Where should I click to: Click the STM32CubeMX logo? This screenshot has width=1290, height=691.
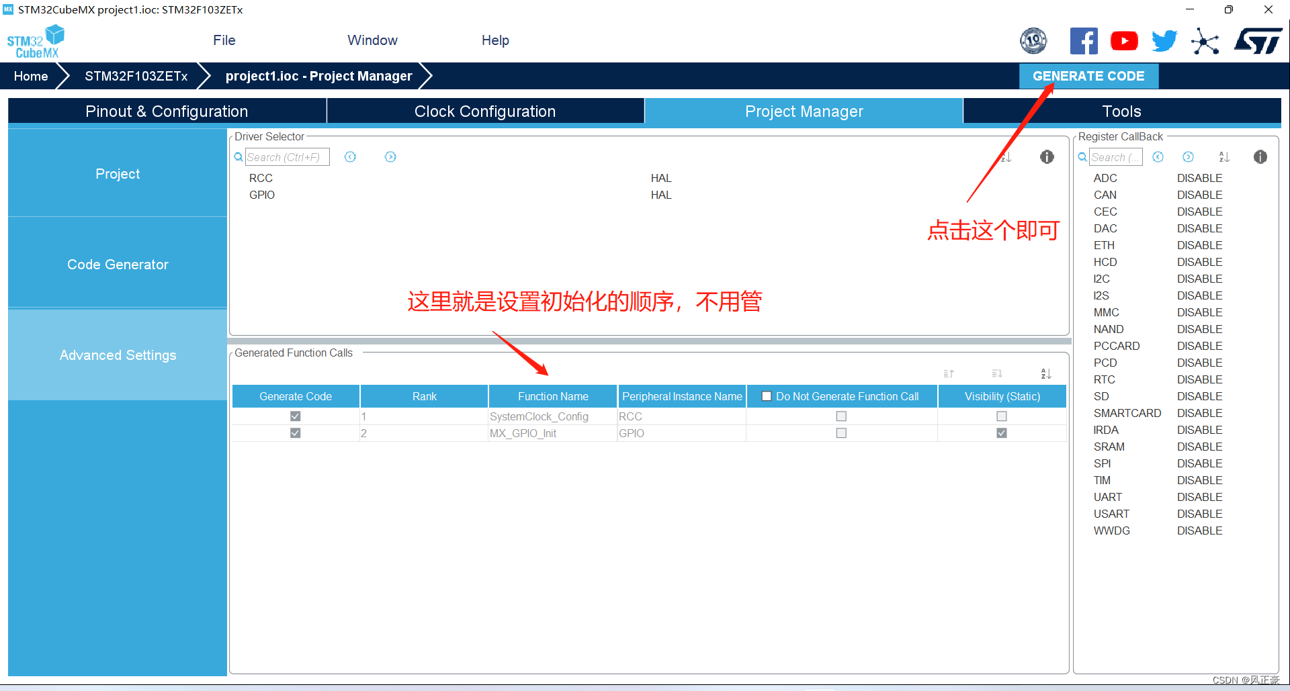36,42
